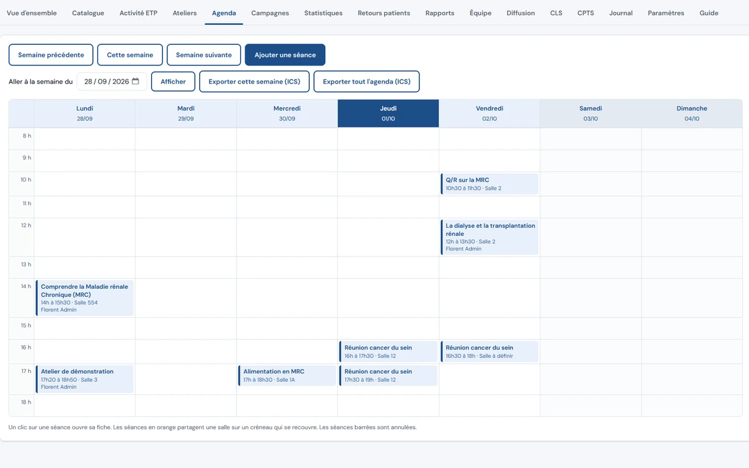Open the calendar picker icon in date field
This screenshot has height=468, width=749.
coord(135,81)
